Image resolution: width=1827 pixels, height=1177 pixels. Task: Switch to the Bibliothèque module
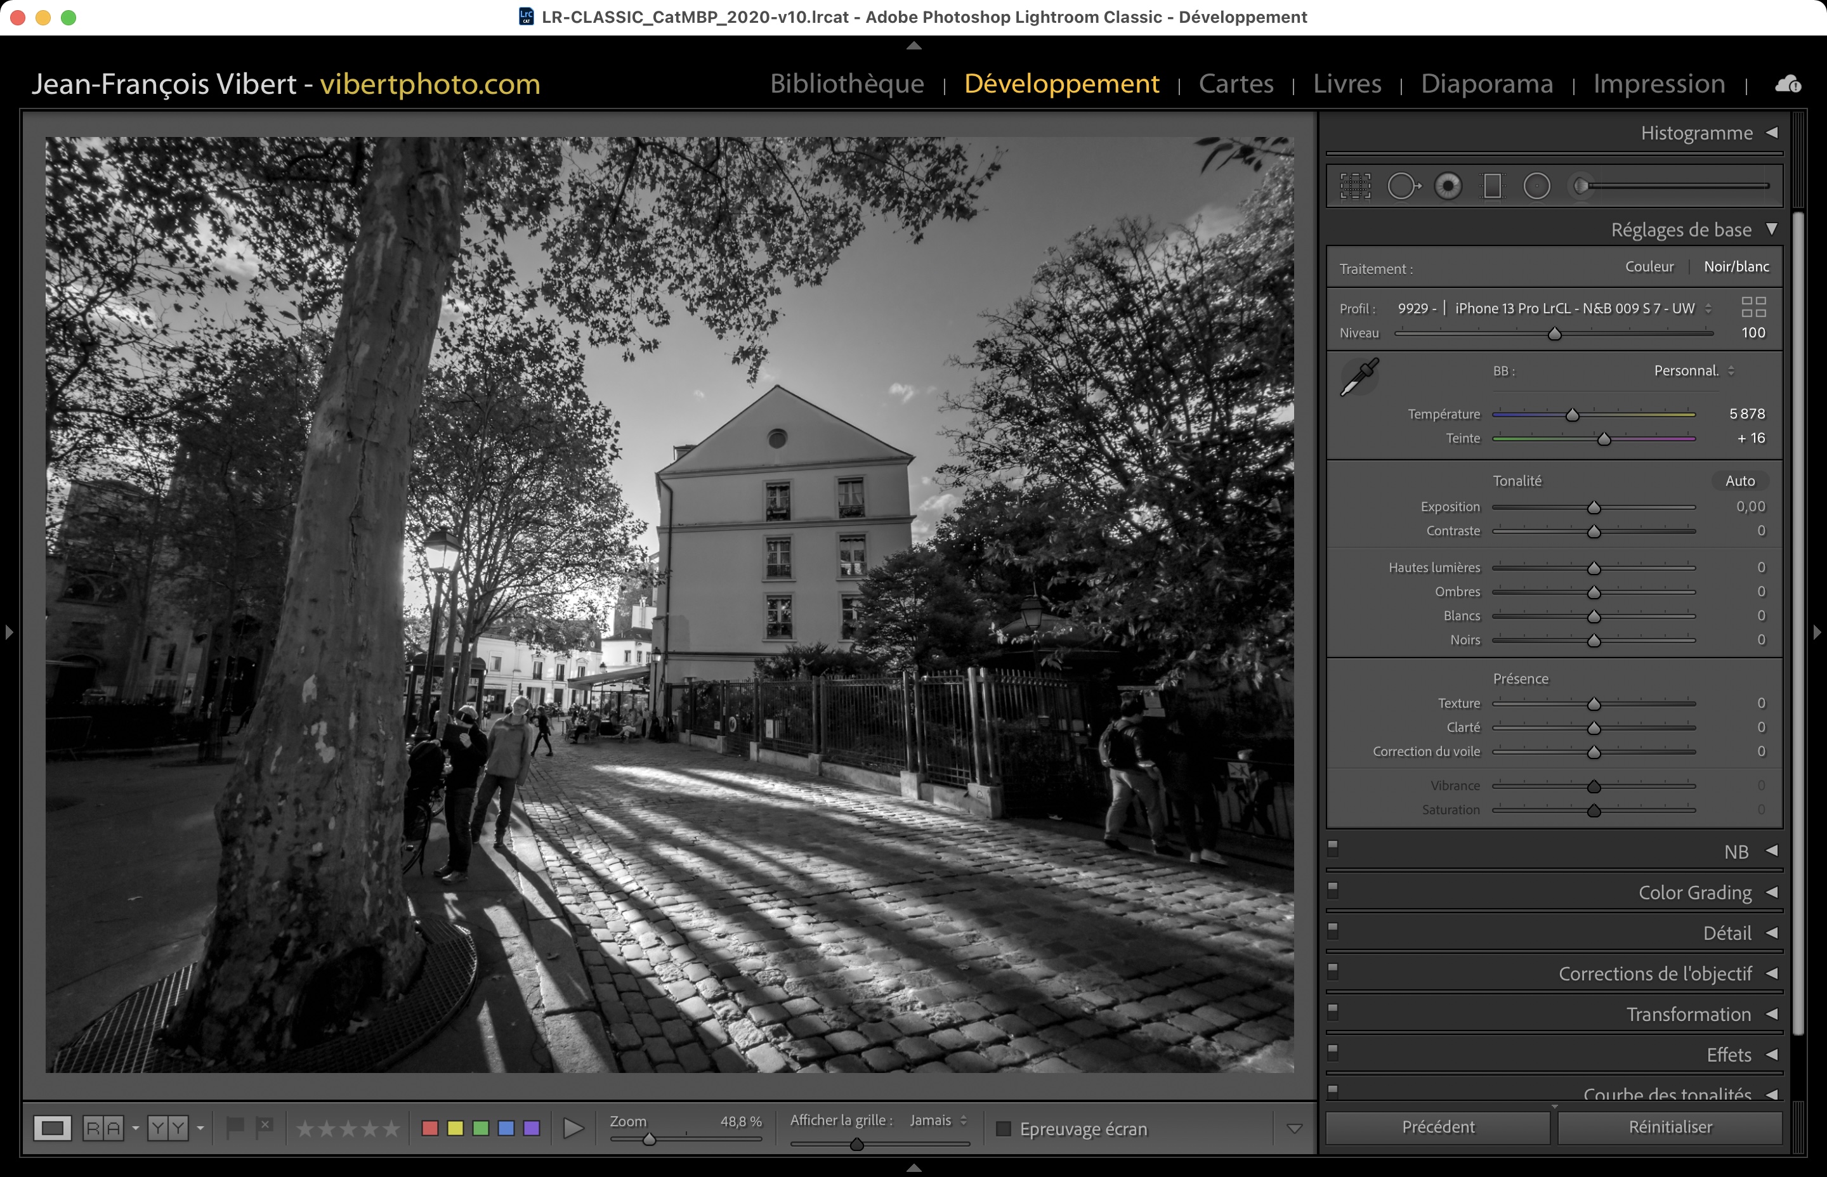847,83
